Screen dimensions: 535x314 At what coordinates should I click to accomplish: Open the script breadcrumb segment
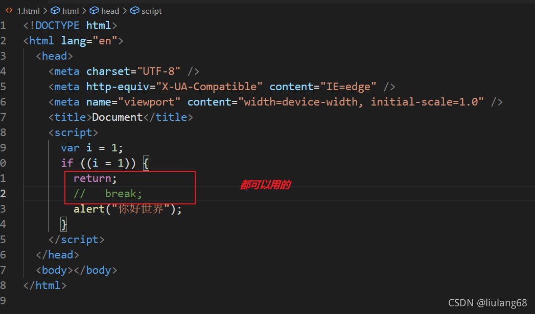(x=151, y=11)
